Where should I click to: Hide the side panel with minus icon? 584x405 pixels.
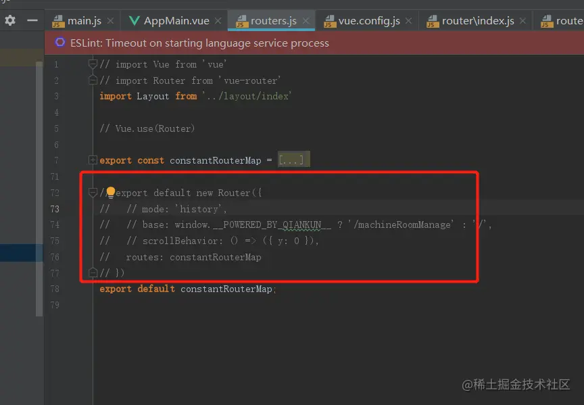click(32, 20)
